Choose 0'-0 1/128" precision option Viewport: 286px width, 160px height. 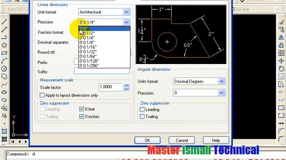[104, 61]
